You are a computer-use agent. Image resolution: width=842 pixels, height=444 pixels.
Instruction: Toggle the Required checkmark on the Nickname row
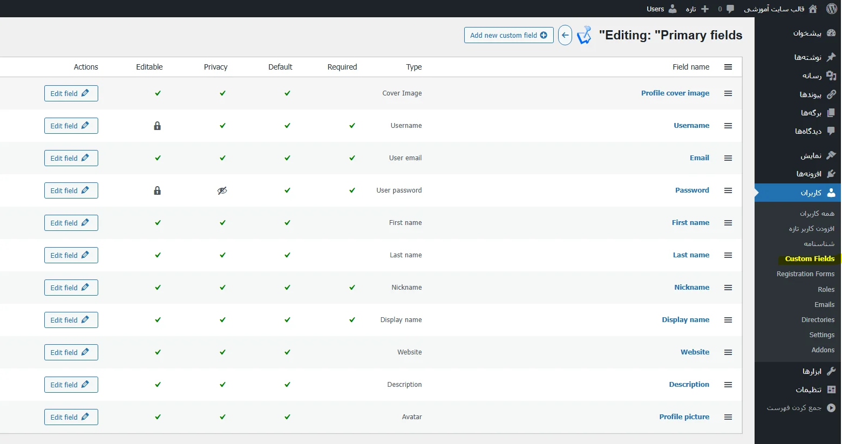coord(352,287)
